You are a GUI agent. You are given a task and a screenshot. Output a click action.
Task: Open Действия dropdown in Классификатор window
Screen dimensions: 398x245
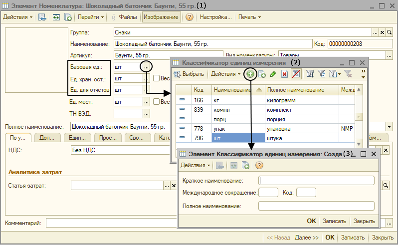coord(225,74)
